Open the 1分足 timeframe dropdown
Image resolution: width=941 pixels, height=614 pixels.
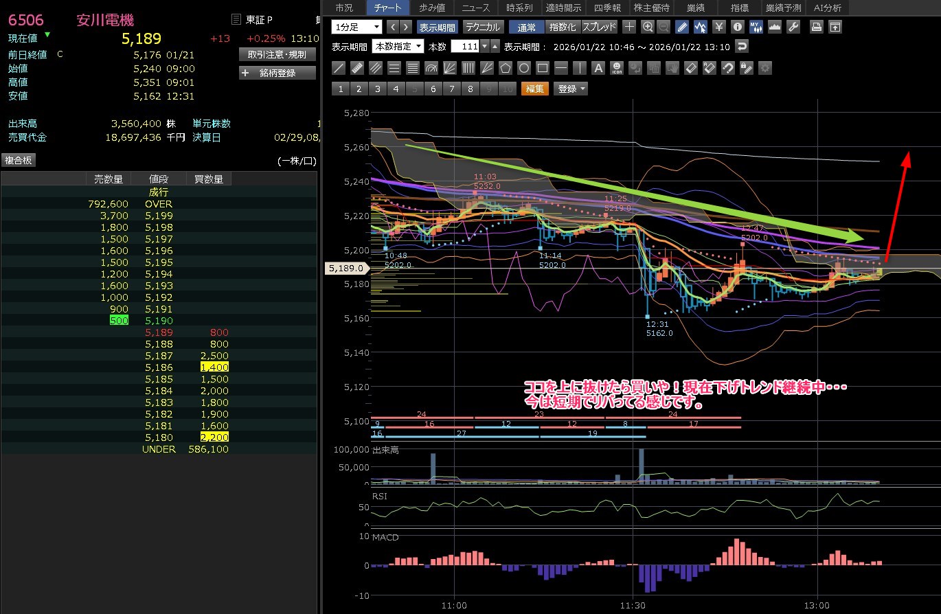click(x=356, y=27)
